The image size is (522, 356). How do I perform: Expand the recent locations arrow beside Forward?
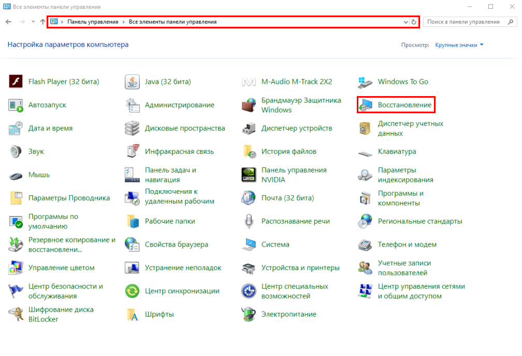pos(33,22)
